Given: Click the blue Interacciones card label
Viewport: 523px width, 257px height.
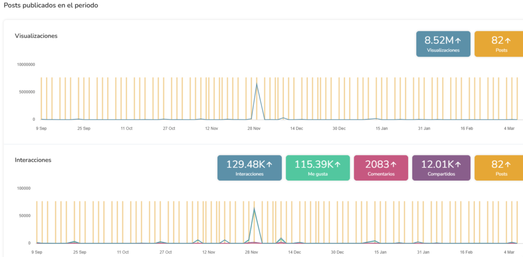Looking at the screenshot, I should [249, 174].
